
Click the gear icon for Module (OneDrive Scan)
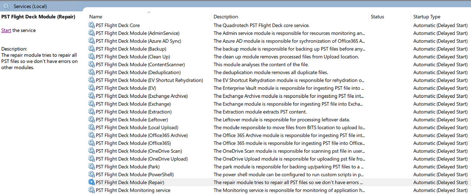pyautogui.click(x=92, y=151)
